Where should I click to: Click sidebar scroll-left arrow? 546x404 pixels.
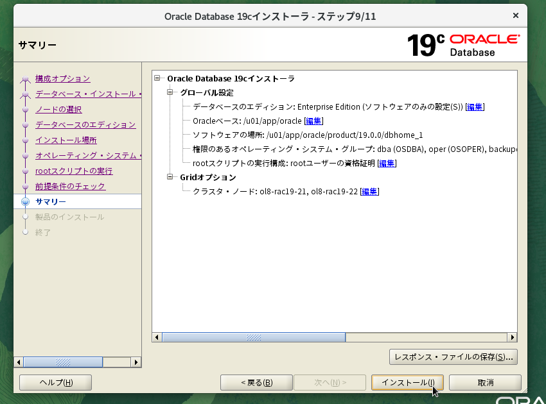point(19,362)
